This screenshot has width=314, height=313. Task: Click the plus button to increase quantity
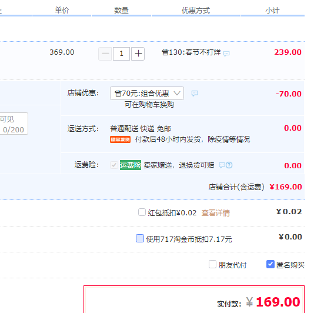(x=138, y=54)
